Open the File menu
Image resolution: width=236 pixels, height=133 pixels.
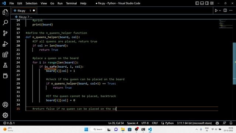11,3
